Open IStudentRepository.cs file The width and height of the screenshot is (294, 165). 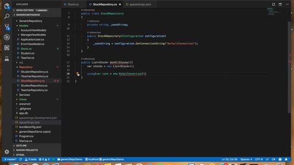click(34, 71)
